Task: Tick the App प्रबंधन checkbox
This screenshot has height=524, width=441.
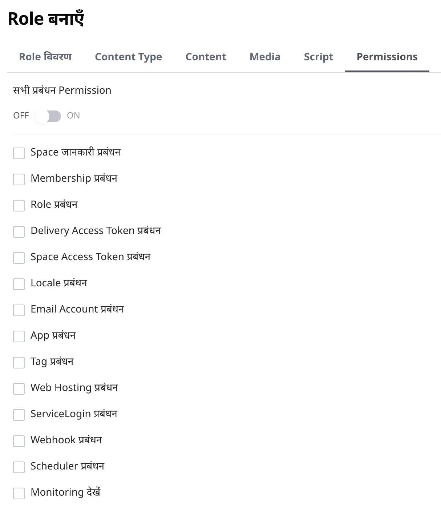Action: tap(19, 336)
